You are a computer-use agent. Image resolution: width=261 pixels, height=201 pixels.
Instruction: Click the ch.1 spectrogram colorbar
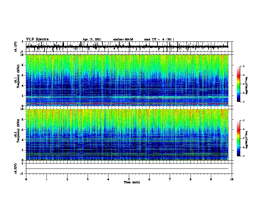[239, 84]
